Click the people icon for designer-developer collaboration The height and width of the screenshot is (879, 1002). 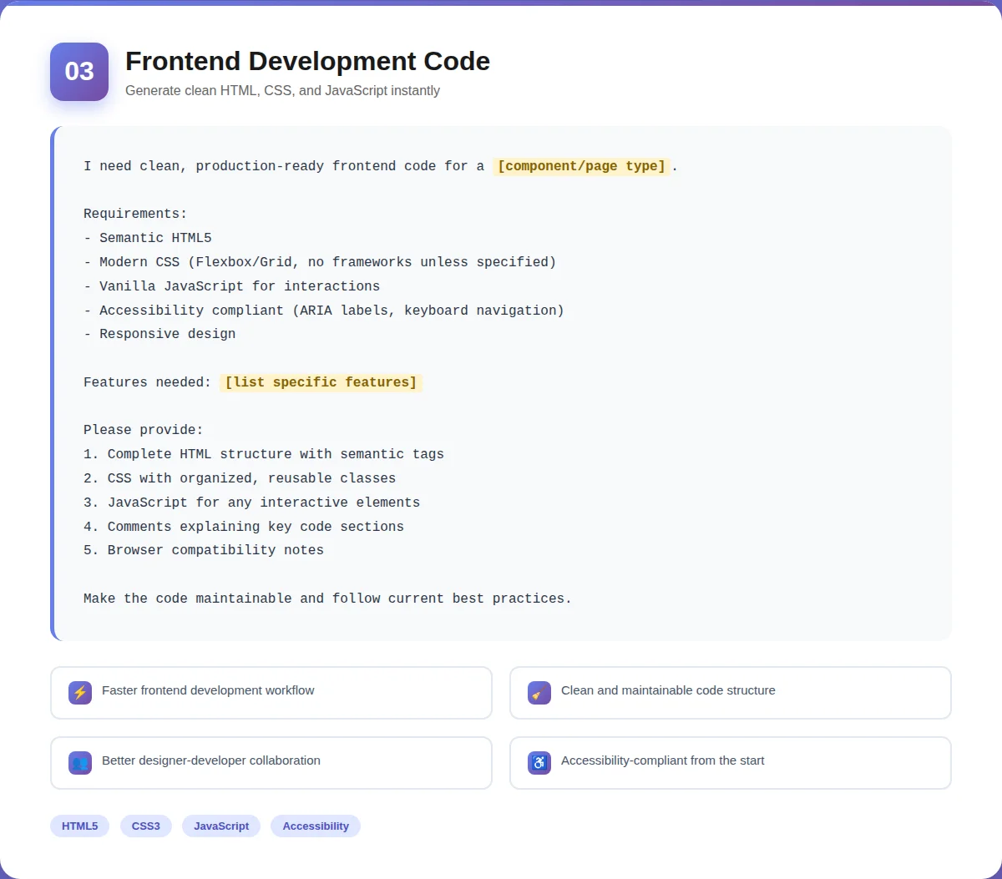pos(80,762)
